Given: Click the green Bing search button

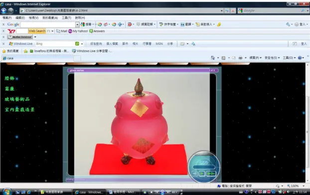Looking at the screenshot, I should (x=77, y=44).
